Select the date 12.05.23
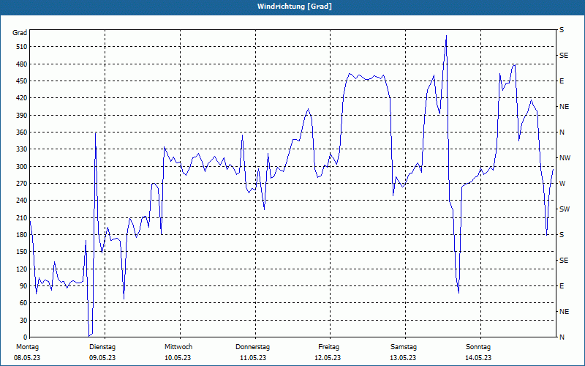585x366 pixels. [x=328, y=358]
